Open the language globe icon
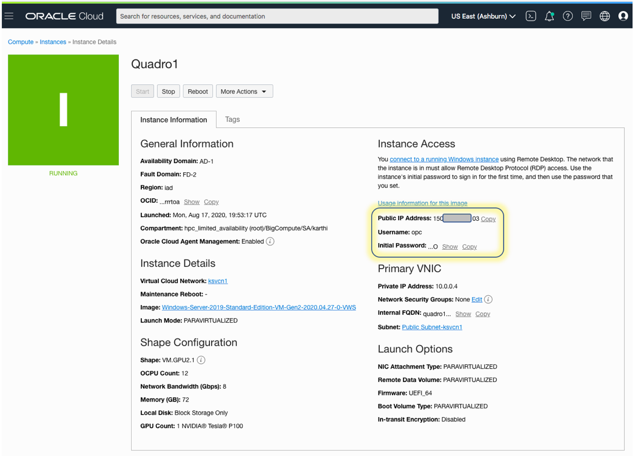Screen dimensions: 637x456 point(604,16)
